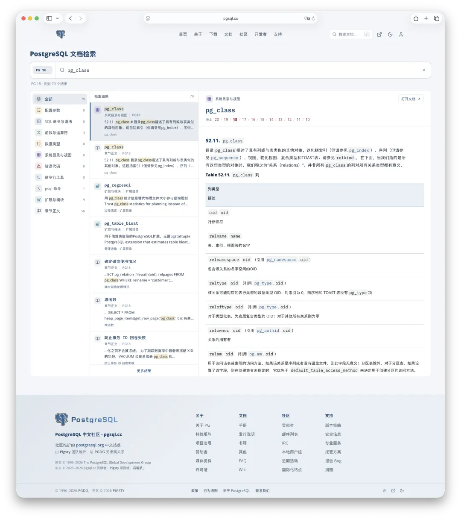461x519 pixels.
Task: Click the footer external link icon
Action: (x=393, y=490)
